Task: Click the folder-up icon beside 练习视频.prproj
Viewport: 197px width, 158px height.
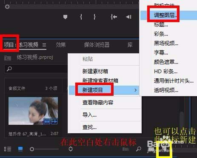Action: coord(8,58)
